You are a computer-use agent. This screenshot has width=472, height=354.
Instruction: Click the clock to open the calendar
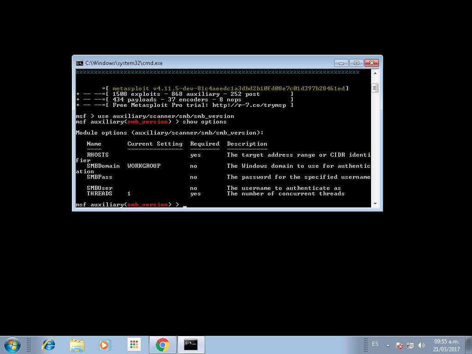coord(446,345)
